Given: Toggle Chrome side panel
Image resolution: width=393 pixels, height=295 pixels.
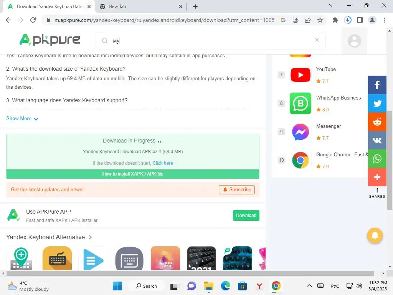Looking at the screenshot, I should (360, 20).
